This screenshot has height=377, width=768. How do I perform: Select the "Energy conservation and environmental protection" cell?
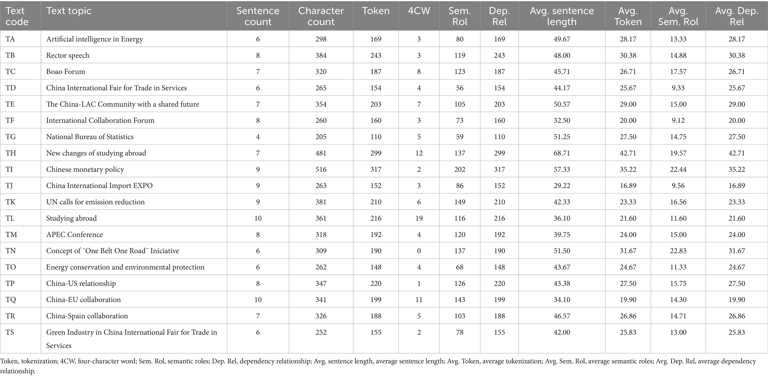125,267
